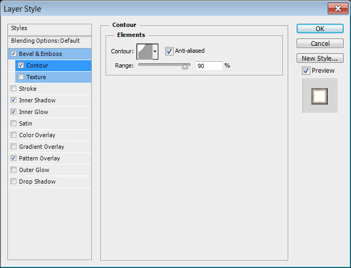Viewport: 351px width, 268px height.
Task: Open the Outer Glow settings
Action: coord(34,170)
